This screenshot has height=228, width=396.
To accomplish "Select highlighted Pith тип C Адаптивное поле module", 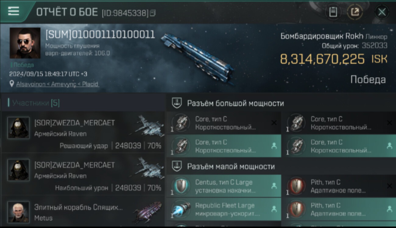I will pyautogui.click(x=338, y=209).
